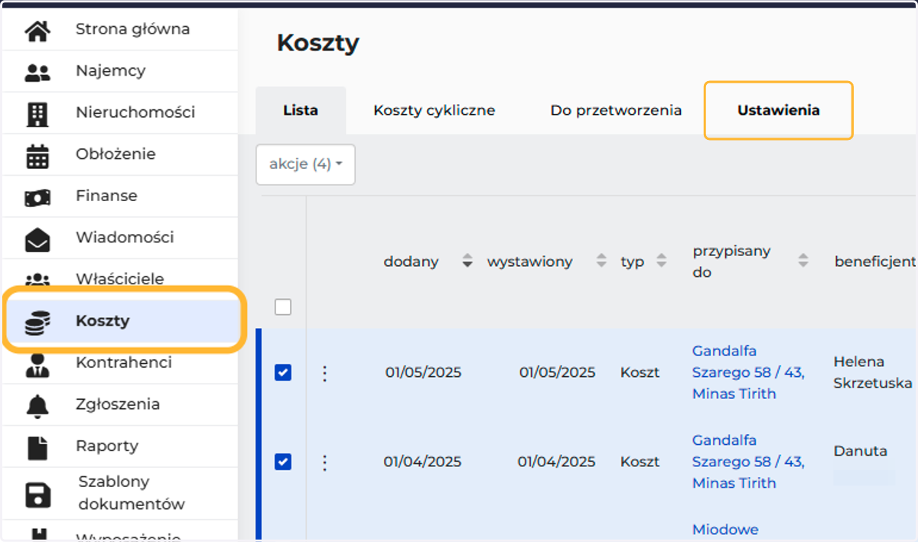This screenshot has width=918, height=542.
Task: Open Raporty section in sidebar
Action: 106,446
